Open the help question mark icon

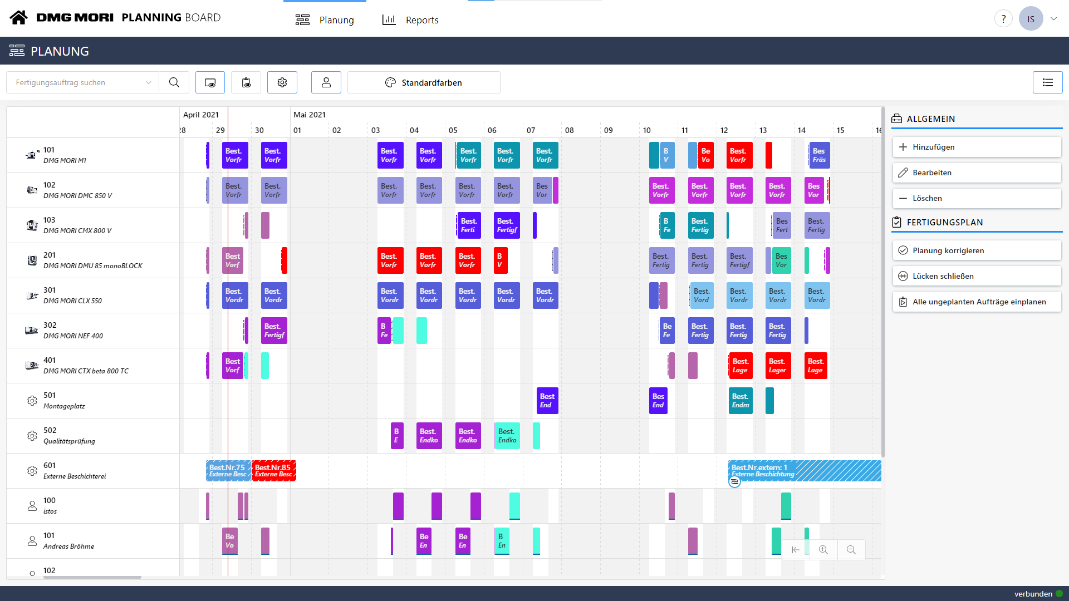(x=1003, y=19)
